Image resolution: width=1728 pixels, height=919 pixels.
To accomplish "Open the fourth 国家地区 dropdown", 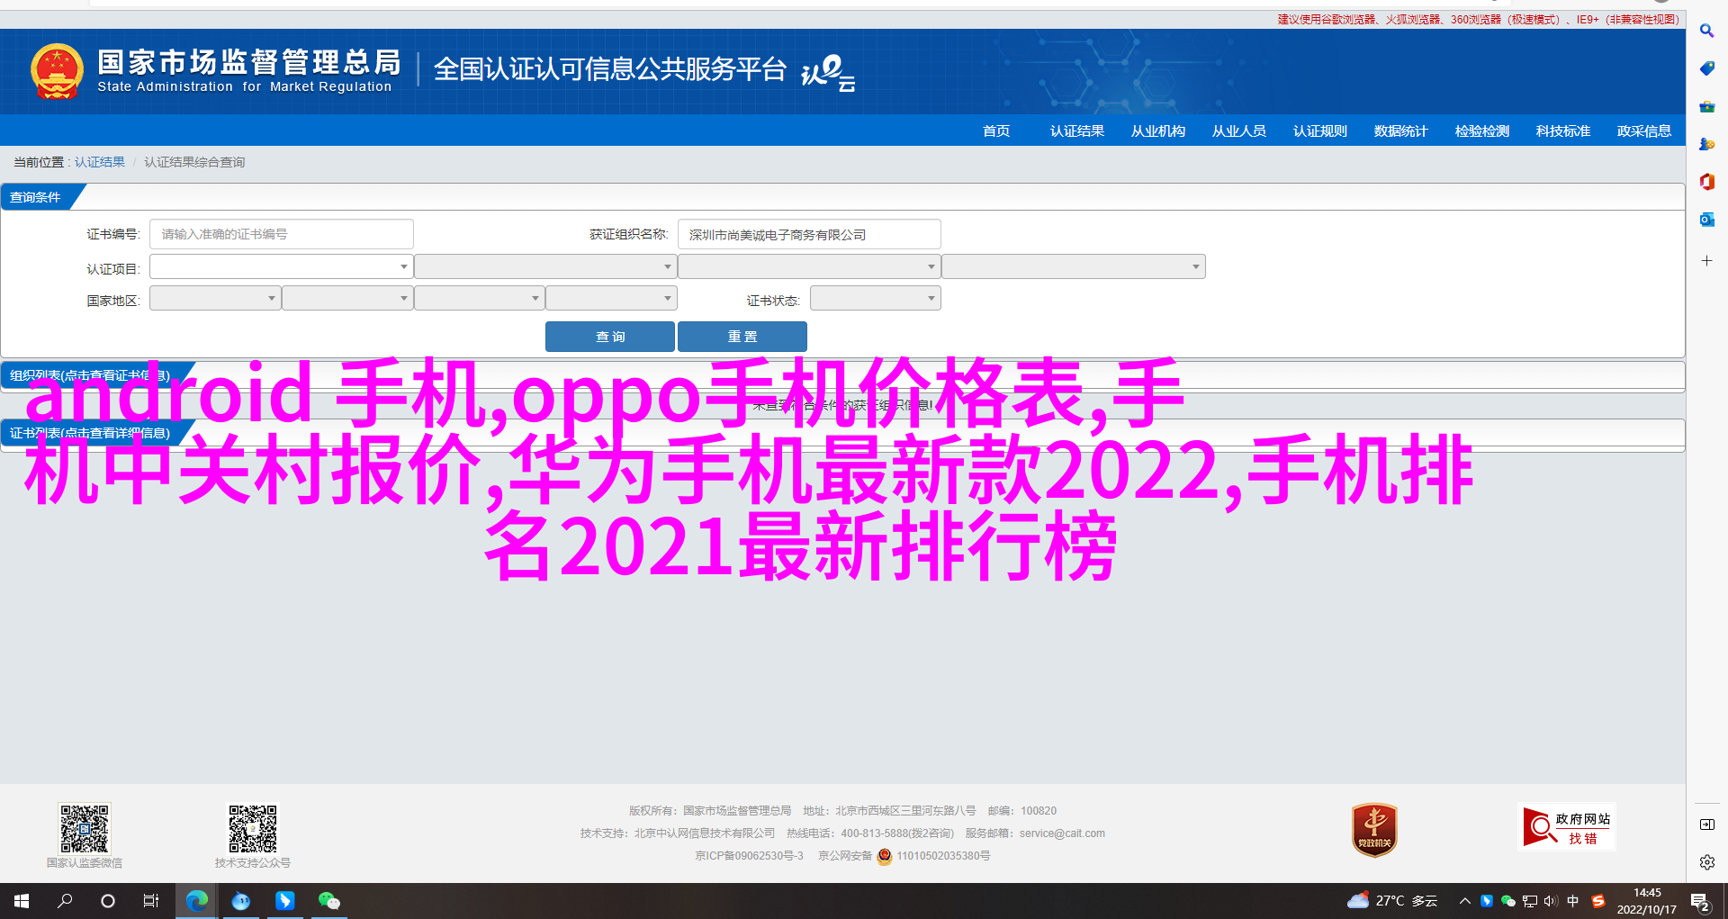I will click(611, 298).
